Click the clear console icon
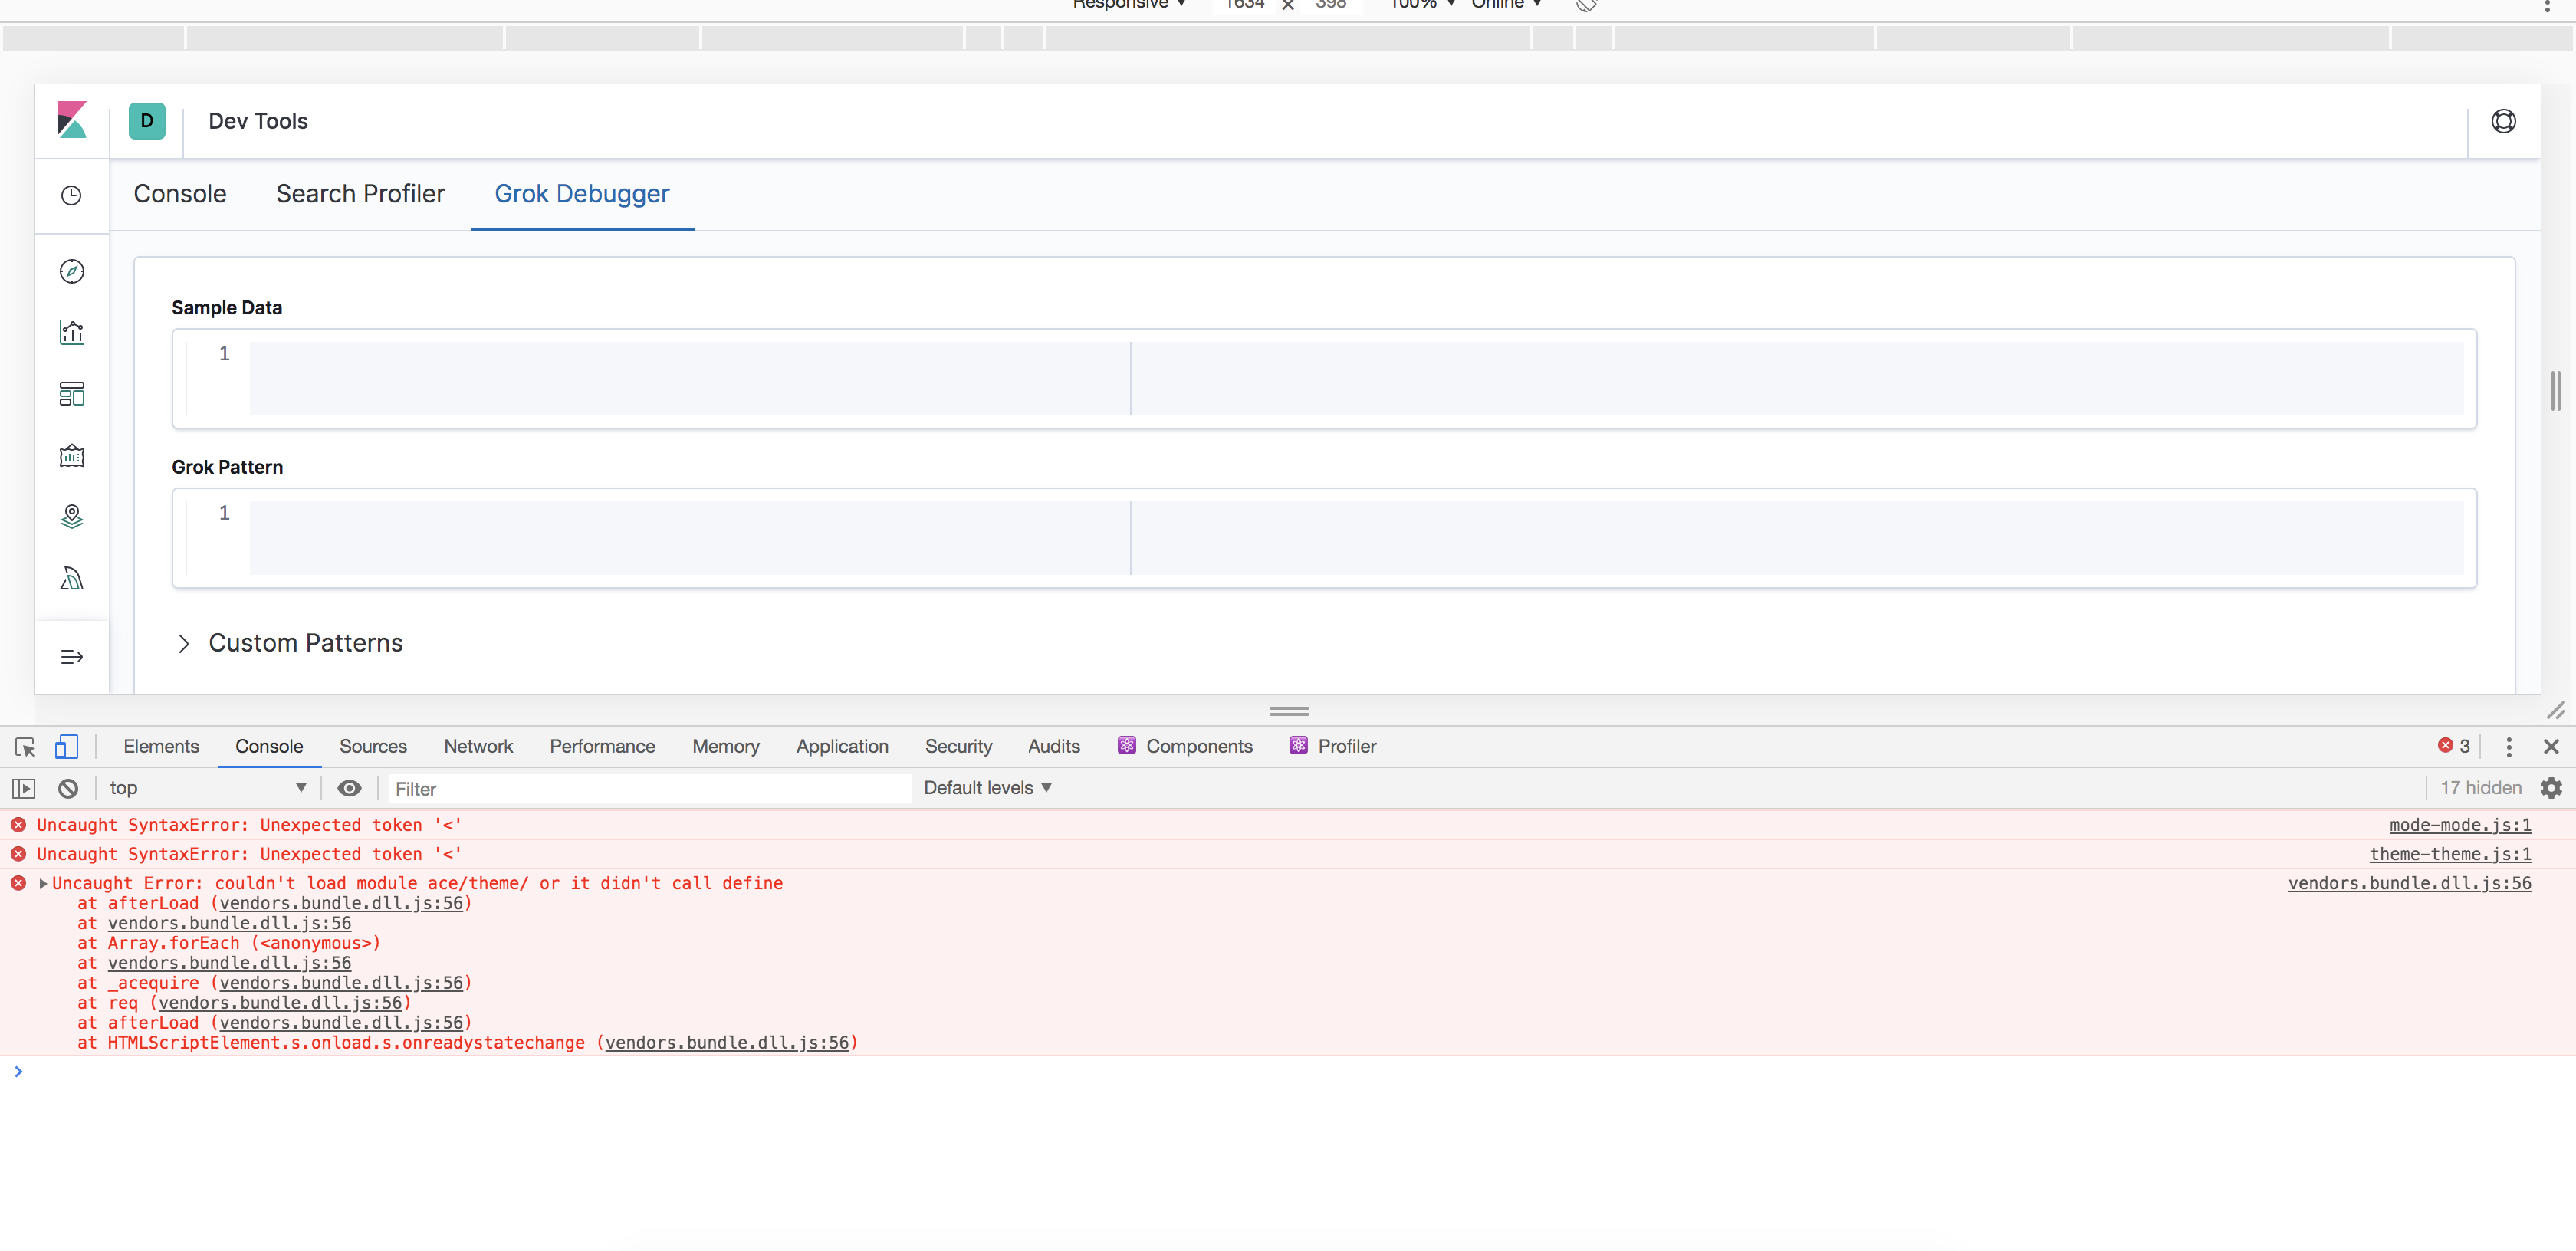The height and width of the screenshot is (1251, 2576). [67, 788]
